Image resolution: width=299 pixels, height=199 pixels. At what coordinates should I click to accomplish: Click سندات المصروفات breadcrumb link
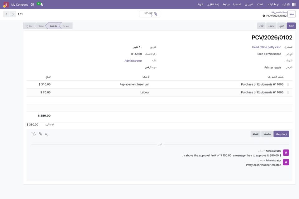pos(279,12)
